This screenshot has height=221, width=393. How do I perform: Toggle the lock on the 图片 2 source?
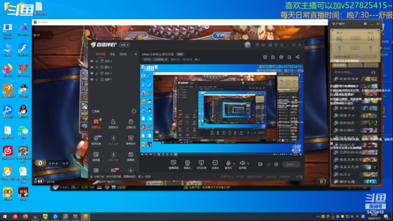(97, 67)
